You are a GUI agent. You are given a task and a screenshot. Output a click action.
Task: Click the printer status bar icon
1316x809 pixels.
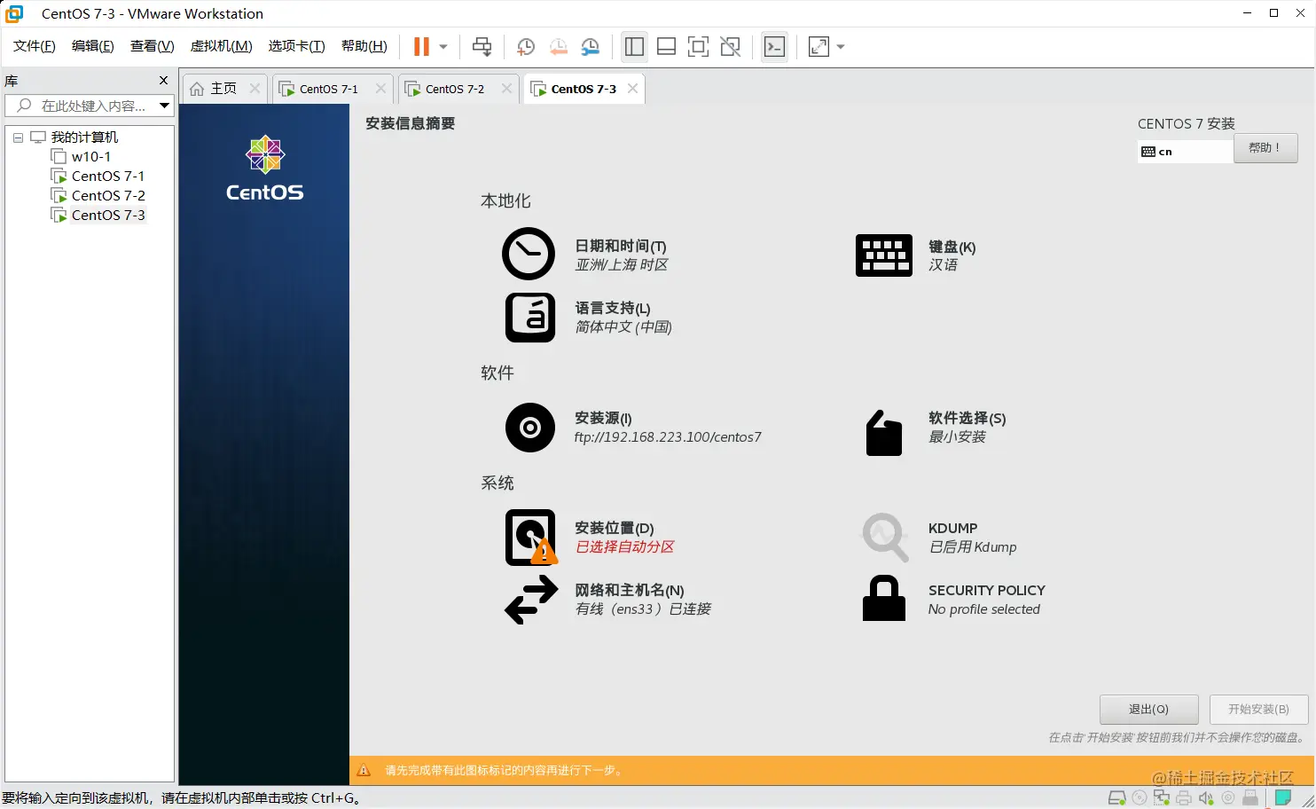pos(1184,798)
